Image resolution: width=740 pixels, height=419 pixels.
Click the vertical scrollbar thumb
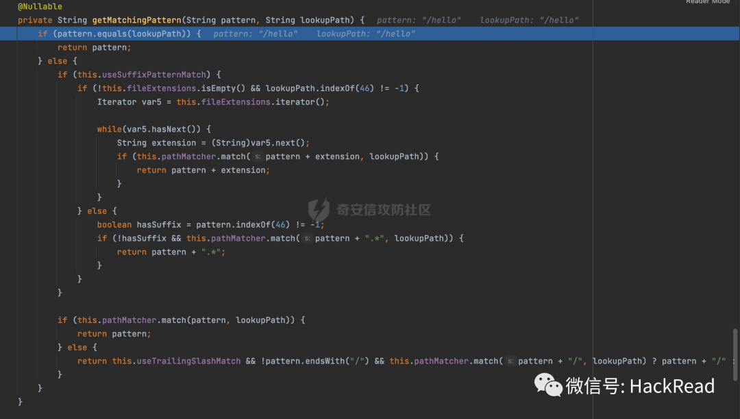tap(735, 355)
